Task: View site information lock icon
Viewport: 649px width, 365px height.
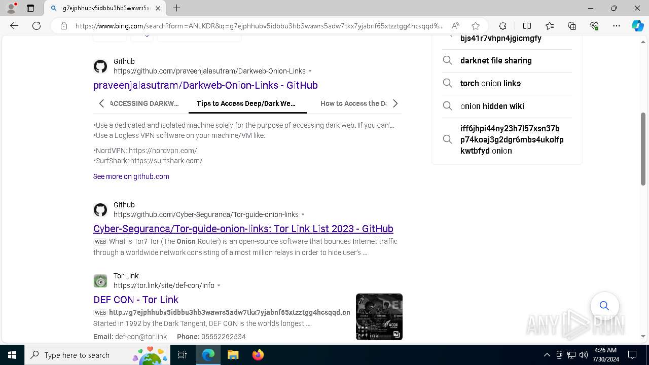Action: (63, 26)
